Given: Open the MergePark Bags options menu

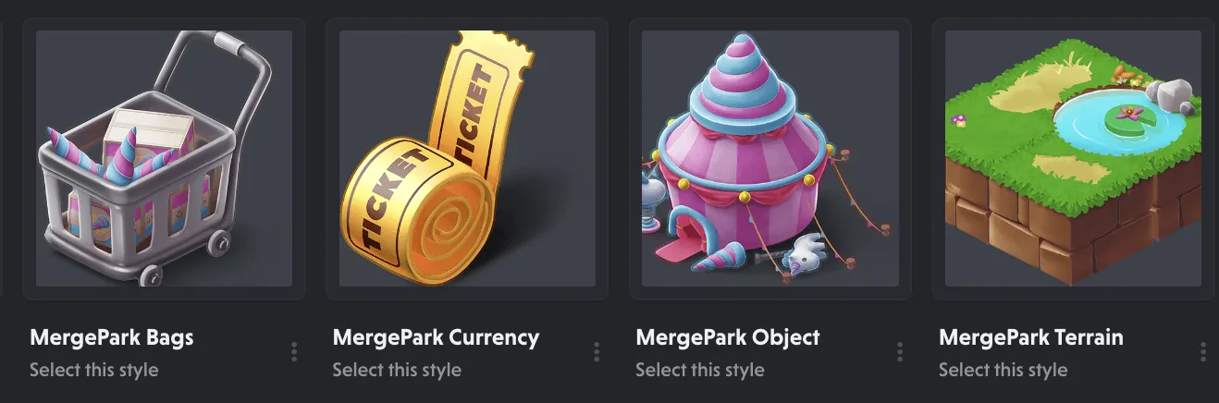Looking at the screenshot, I should pos(294,352).
